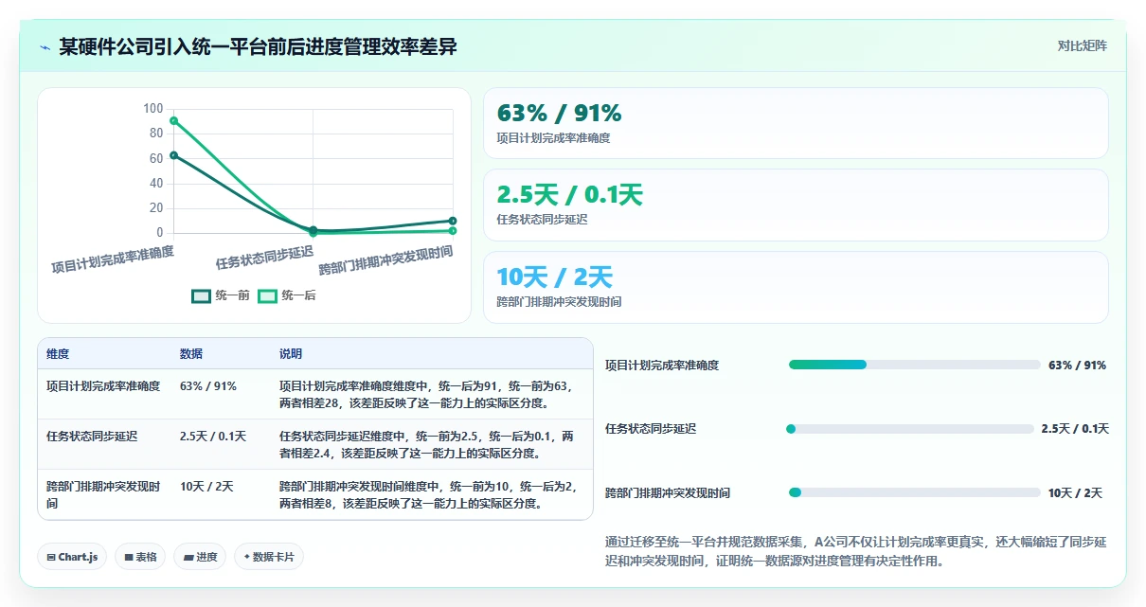Toggle the 统一前 legend swatch
The height and width of the screenshot is (607, 1146).
201,295
